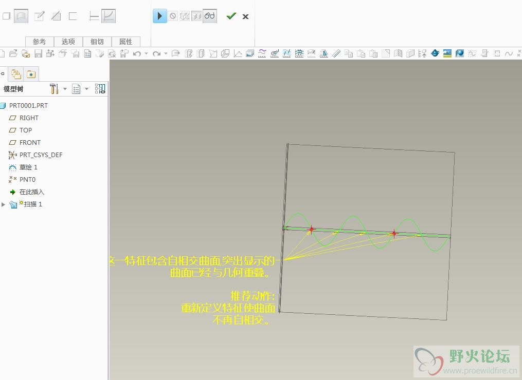This screenshot has height=380, width=522.
Task: Click the curvature analysis wave icon
Action: pyautogui.click(x=262, y=53)
